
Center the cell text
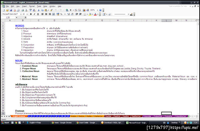pyautogui.click(x=46, y=14)
